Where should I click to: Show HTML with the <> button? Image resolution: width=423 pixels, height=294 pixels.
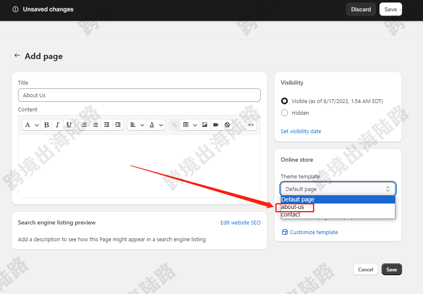[x=251, y=125]
